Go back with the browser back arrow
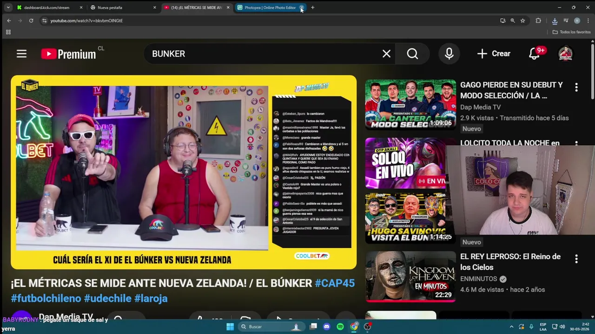 [x=9, y=20]
